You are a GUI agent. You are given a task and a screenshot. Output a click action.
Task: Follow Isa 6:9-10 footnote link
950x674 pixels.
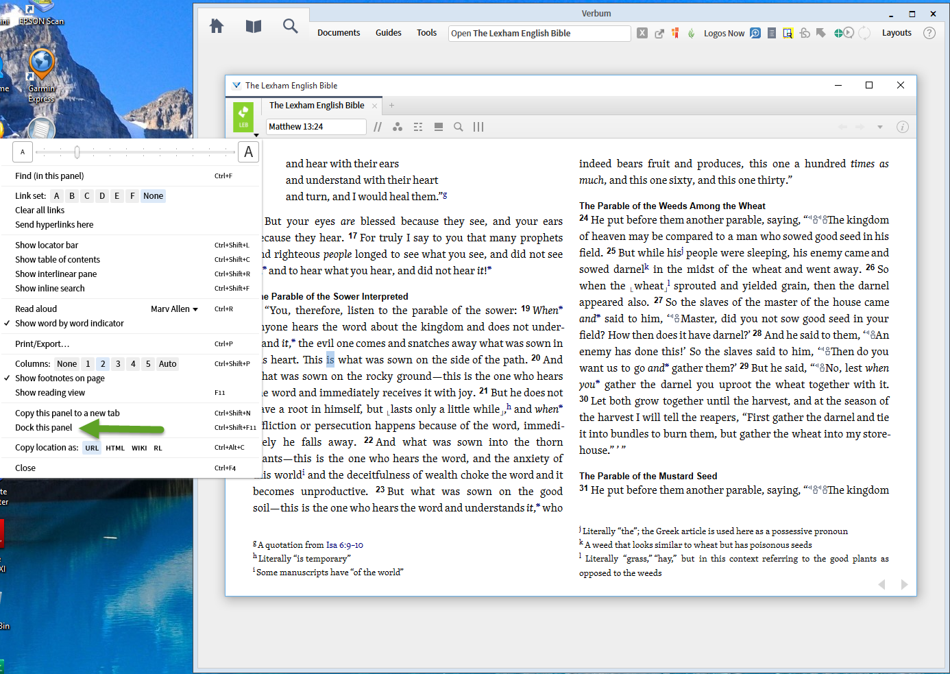point(345,545)
